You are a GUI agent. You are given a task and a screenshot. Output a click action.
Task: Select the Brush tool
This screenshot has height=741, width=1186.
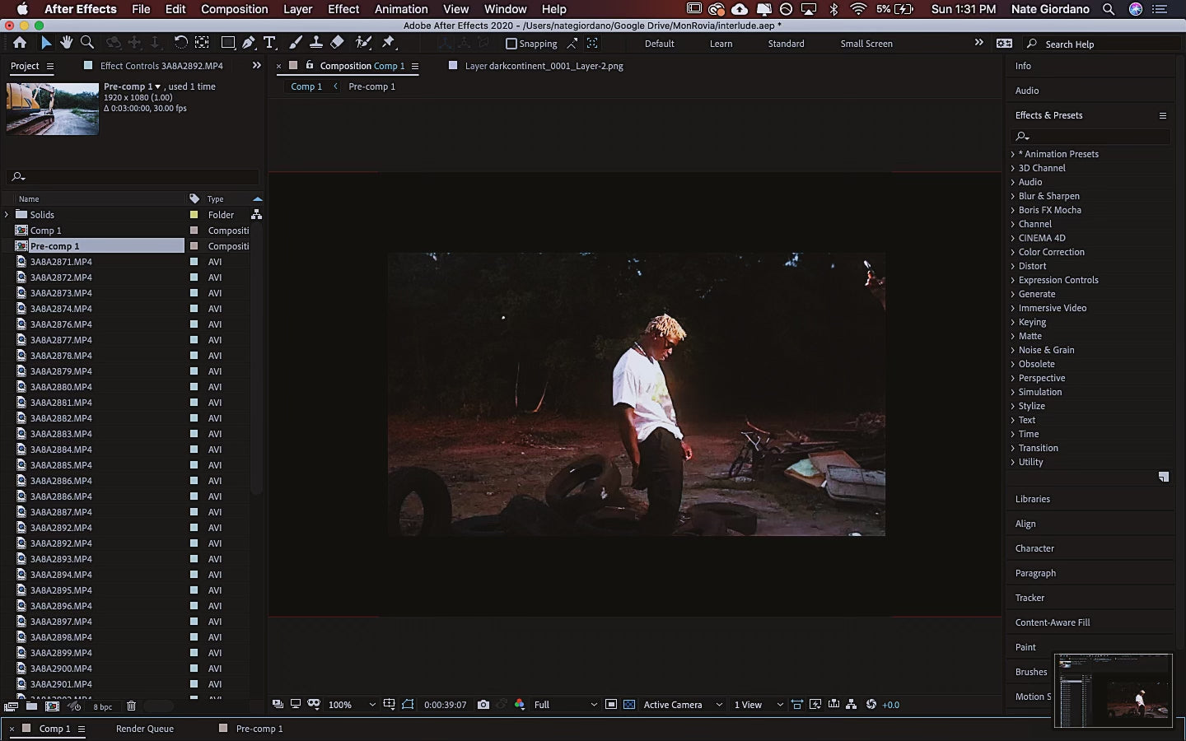click(296, 43)
